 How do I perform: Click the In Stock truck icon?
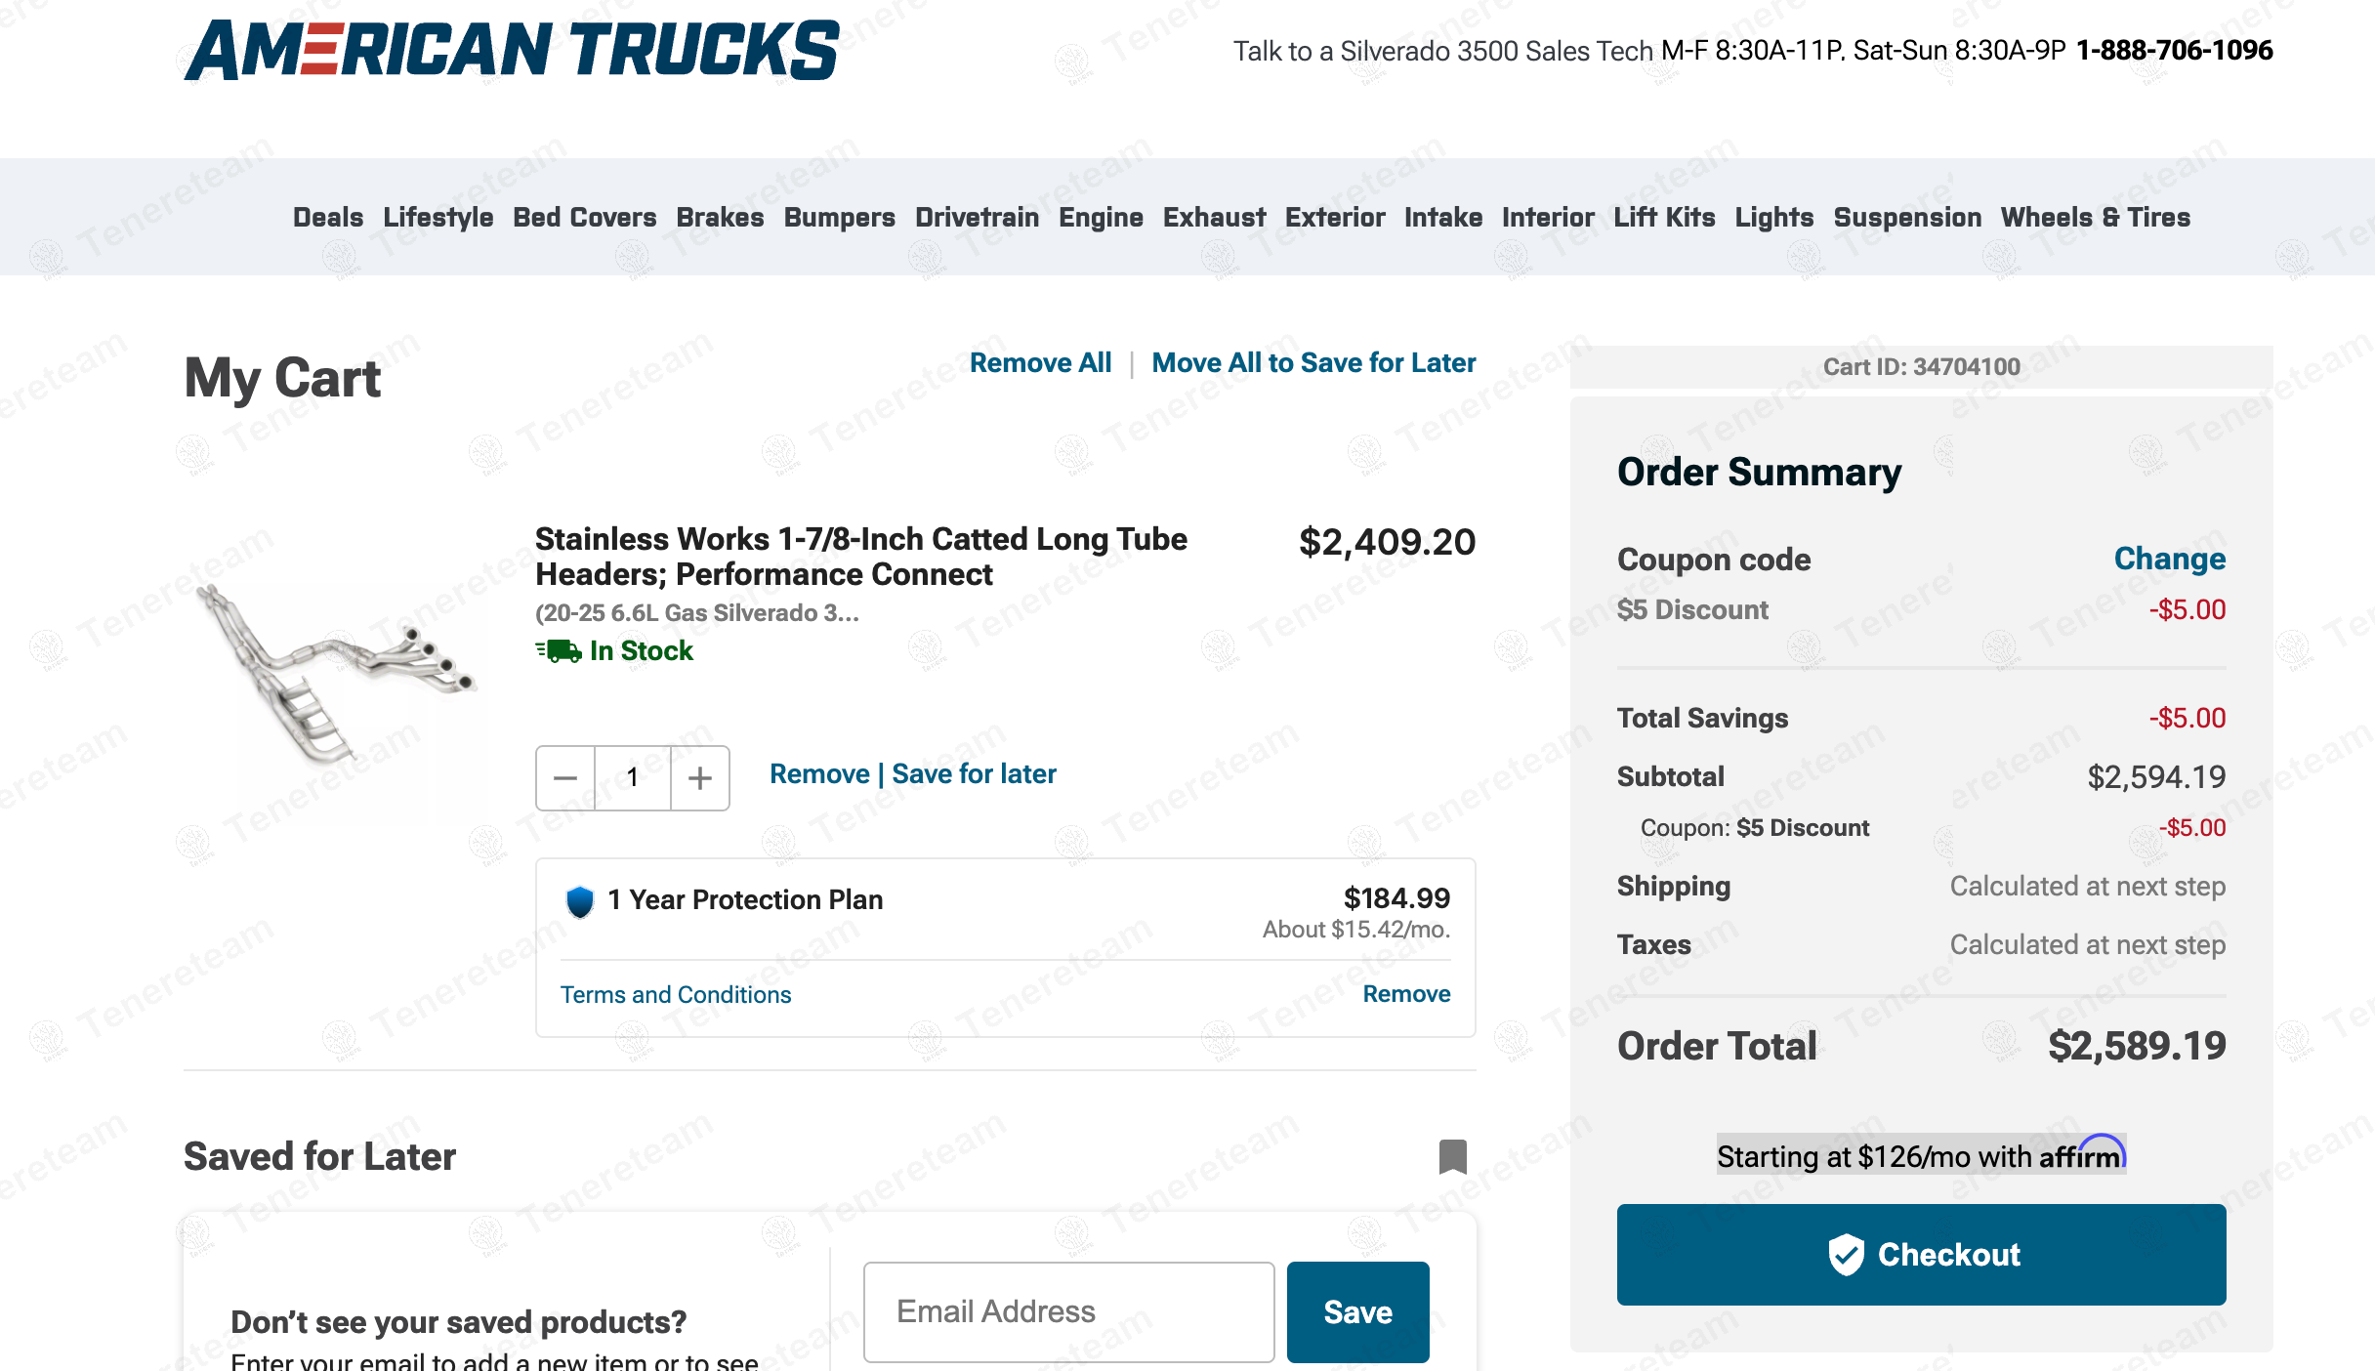(559, 650)
